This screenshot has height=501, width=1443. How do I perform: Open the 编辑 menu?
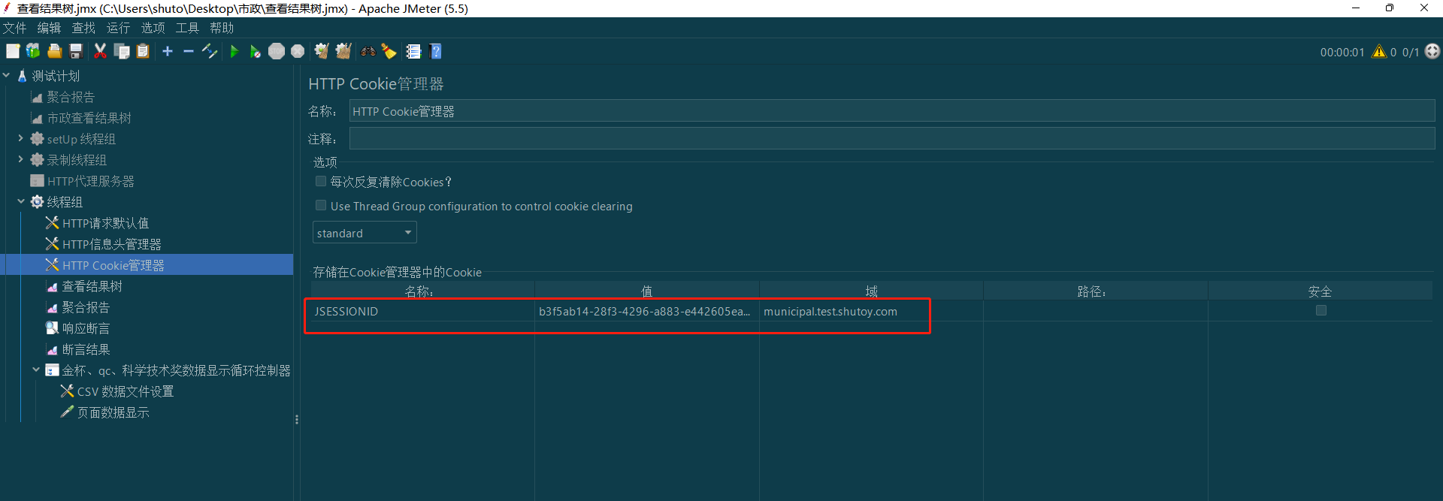click(x=49, y=28)
